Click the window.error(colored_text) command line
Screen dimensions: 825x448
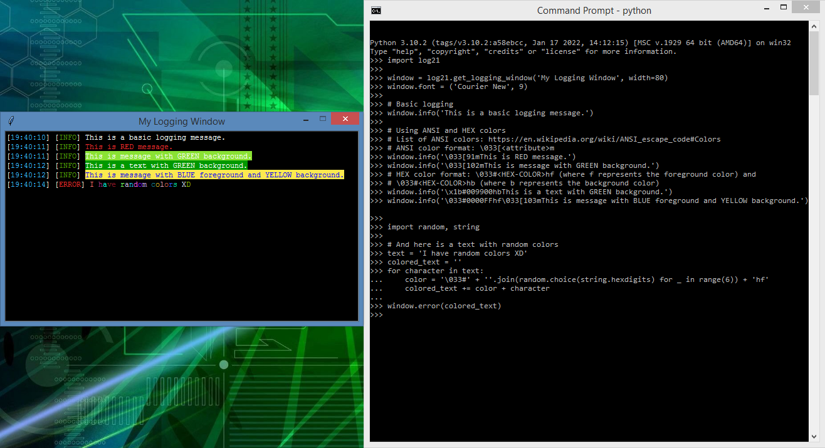444,306
